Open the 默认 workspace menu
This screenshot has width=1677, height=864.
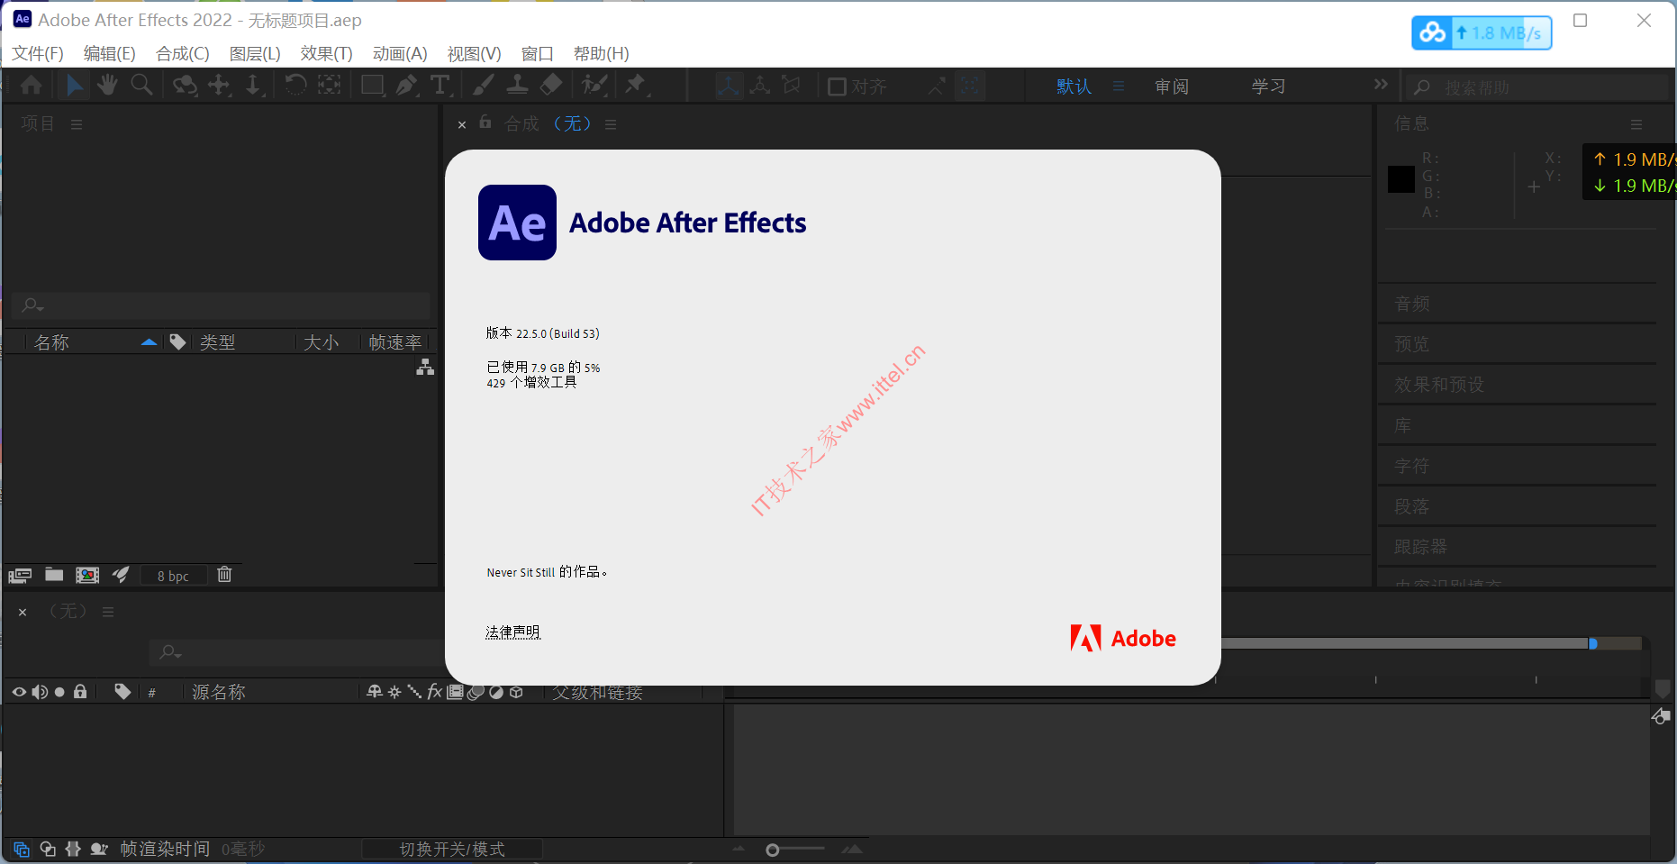click(1119, 86)
